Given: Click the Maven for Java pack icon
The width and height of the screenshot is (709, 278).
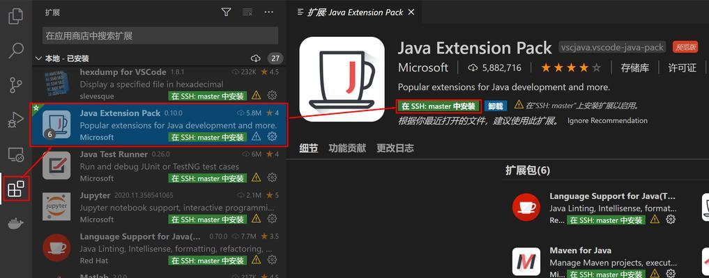Looking at the screenshot, I should pos(526,261).
